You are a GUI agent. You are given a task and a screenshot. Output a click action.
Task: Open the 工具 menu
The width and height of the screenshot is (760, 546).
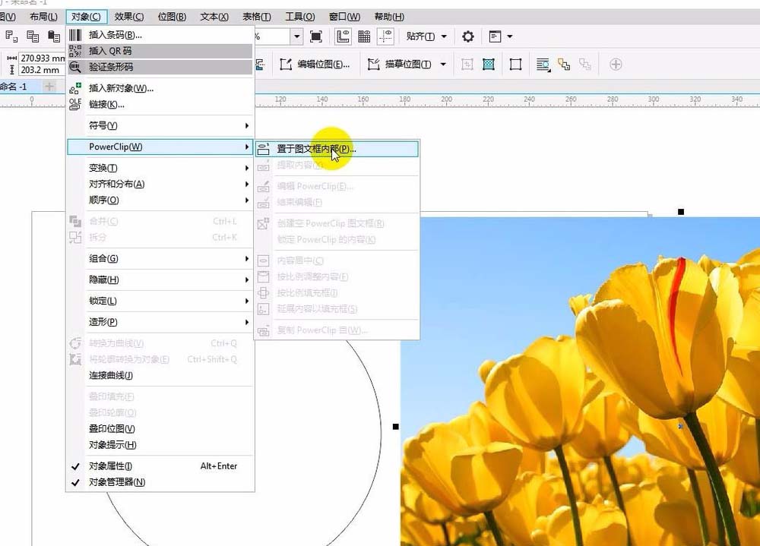click(x=300, y=17)
